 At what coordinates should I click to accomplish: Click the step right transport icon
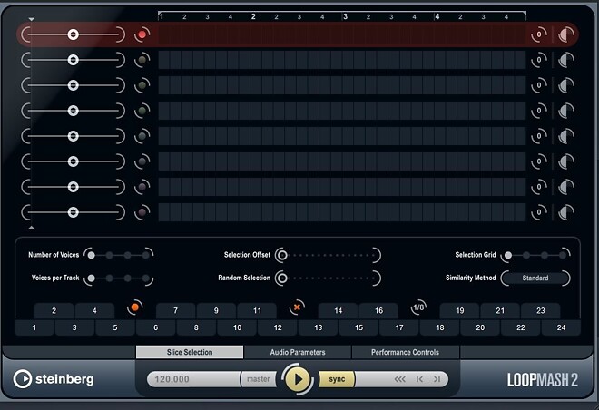click(x=437, y=379)
